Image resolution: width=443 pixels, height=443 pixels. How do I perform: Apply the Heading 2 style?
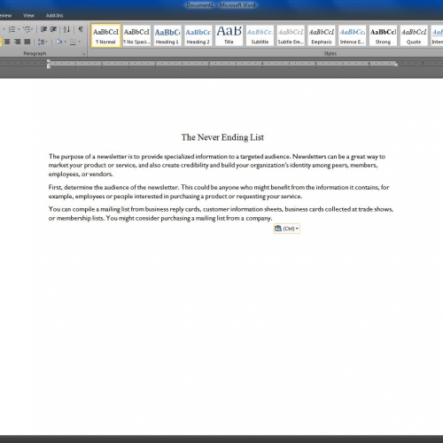(198, 35)
